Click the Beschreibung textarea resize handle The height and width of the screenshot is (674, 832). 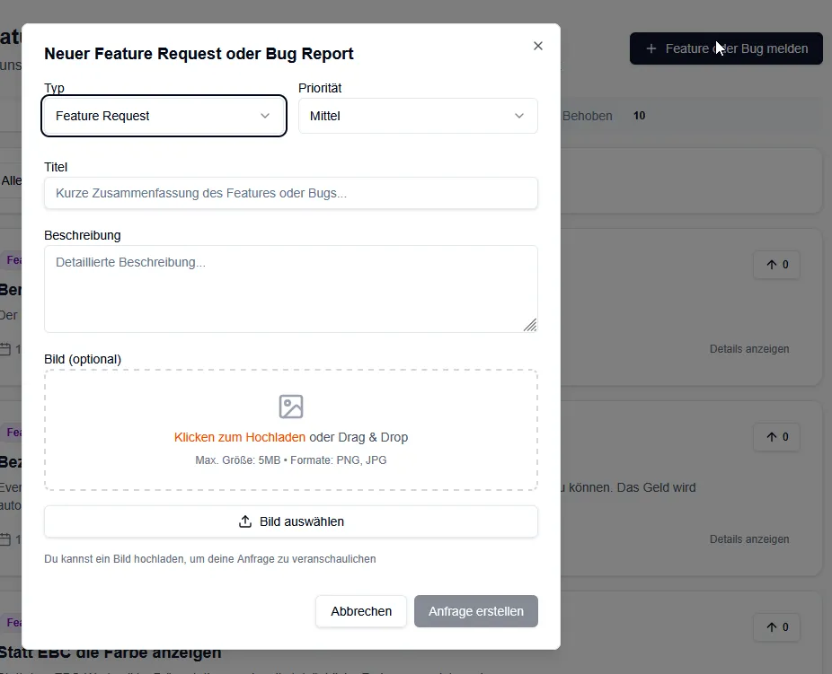530,325
